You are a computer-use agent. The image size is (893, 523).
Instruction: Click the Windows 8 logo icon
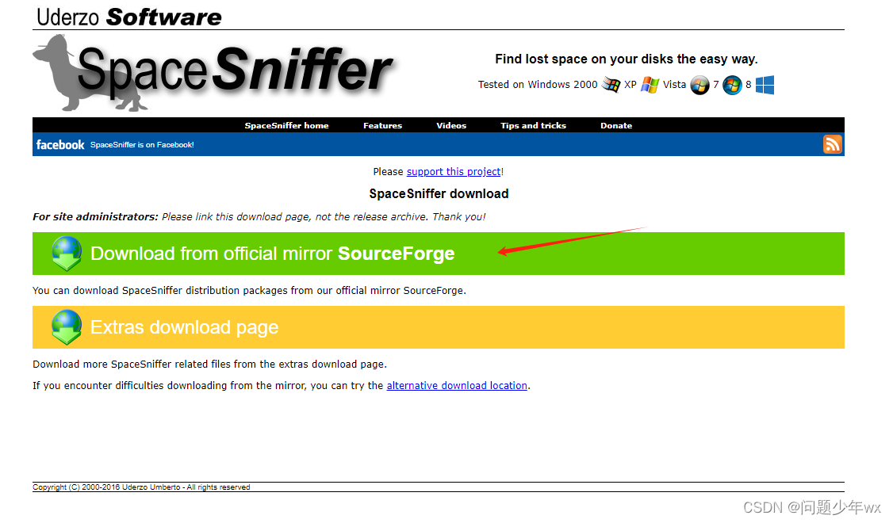pyautogui.click(x=765, y=85)
